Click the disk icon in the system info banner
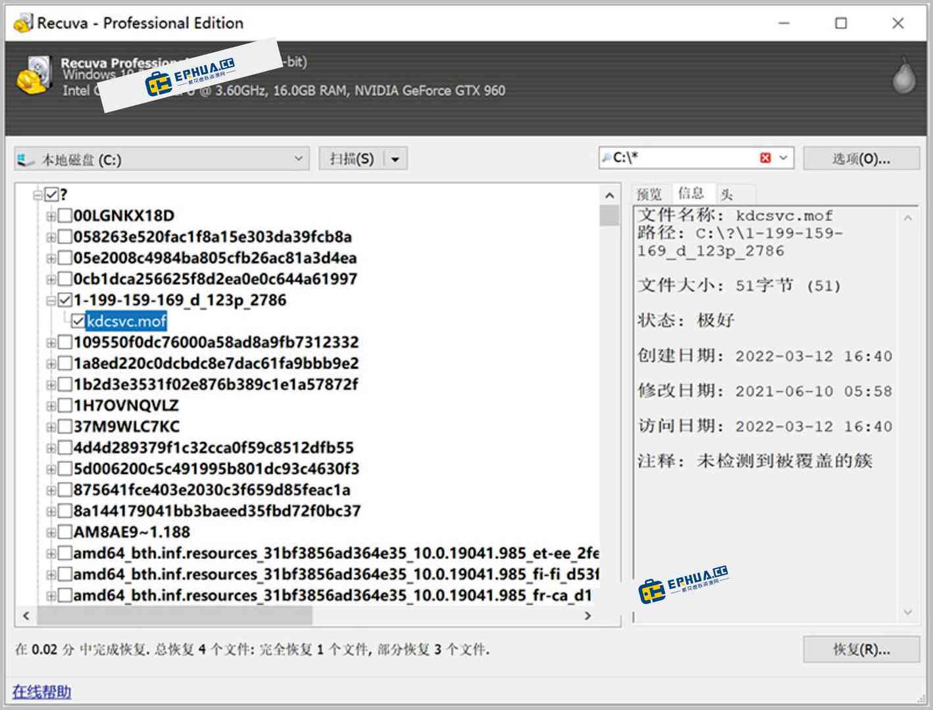 pyautogui.click(x=36, y=76)
